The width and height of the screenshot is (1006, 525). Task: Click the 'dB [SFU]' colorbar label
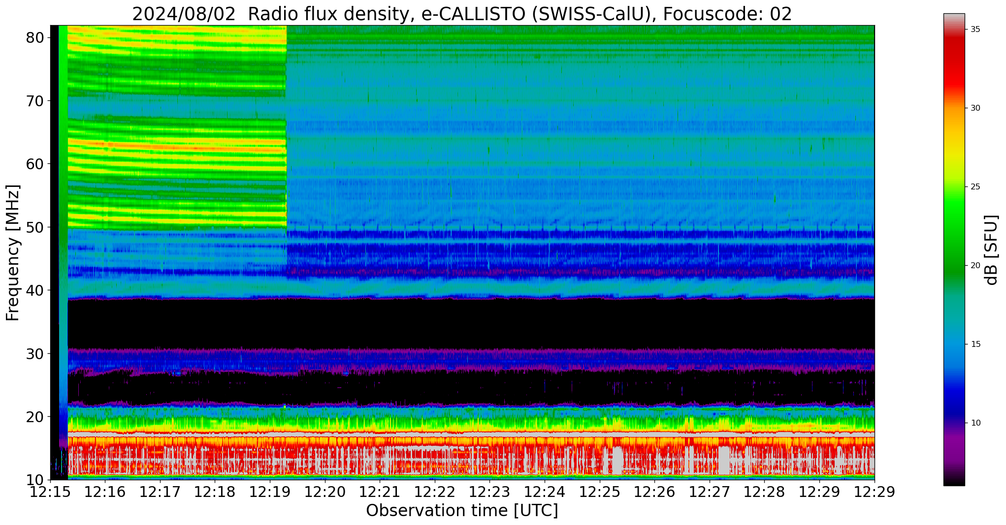991,250
